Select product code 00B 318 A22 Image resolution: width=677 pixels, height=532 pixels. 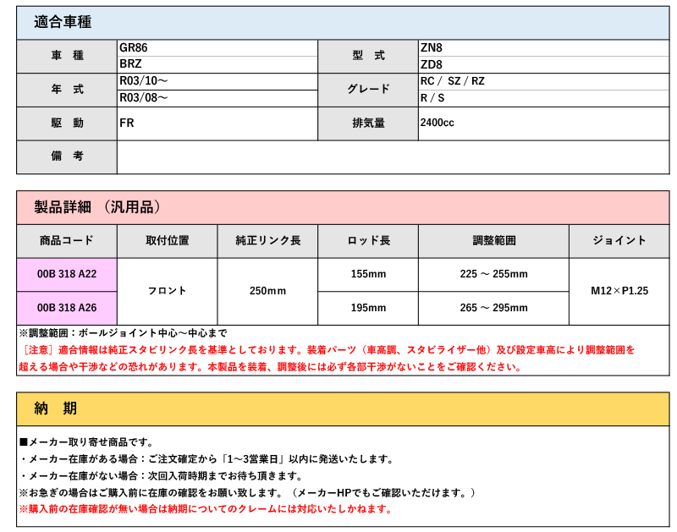[x=67, y=274]
